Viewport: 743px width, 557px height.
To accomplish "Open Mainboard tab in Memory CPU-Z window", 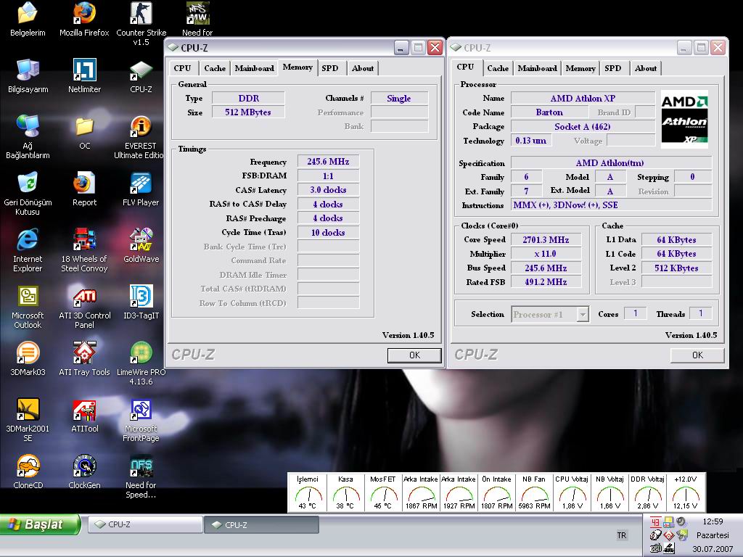I will pyautogui.click(x=255, y=68).
